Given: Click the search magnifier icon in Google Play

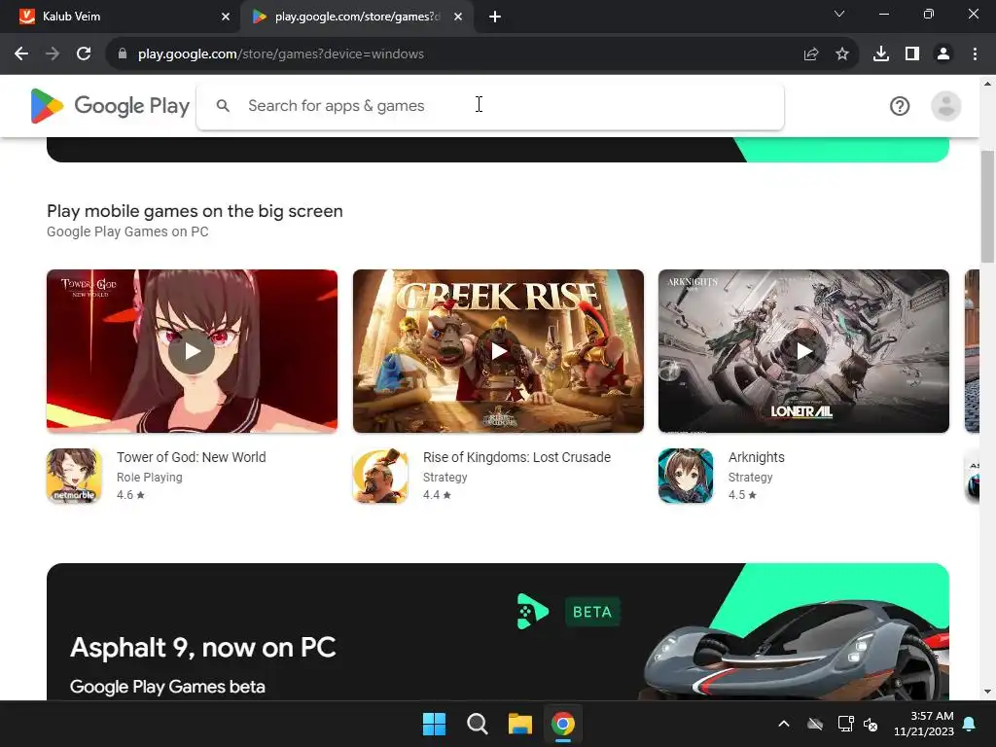Looking at the screenshot, I should point(223,105).
